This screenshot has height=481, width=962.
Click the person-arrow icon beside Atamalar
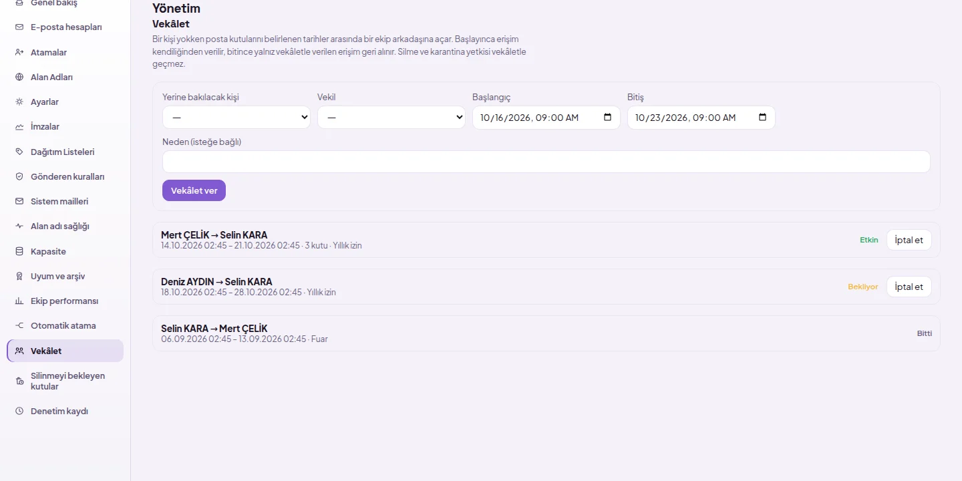pyautogui.click(x=19, y=52)
